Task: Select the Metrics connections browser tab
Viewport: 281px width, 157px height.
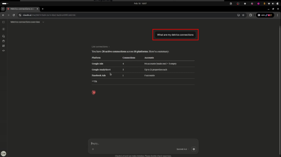Action: [22, 9]
